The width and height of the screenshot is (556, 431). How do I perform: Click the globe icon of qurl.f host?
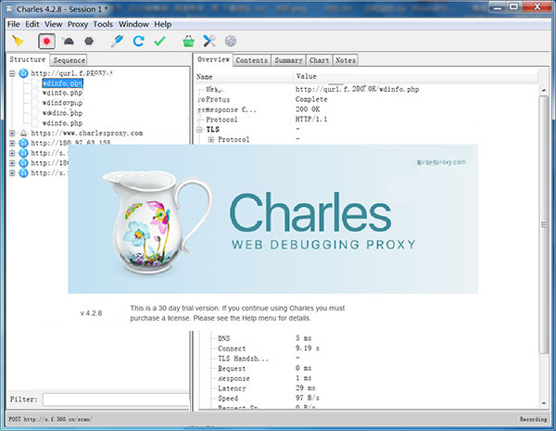click(x=23, y=73)
